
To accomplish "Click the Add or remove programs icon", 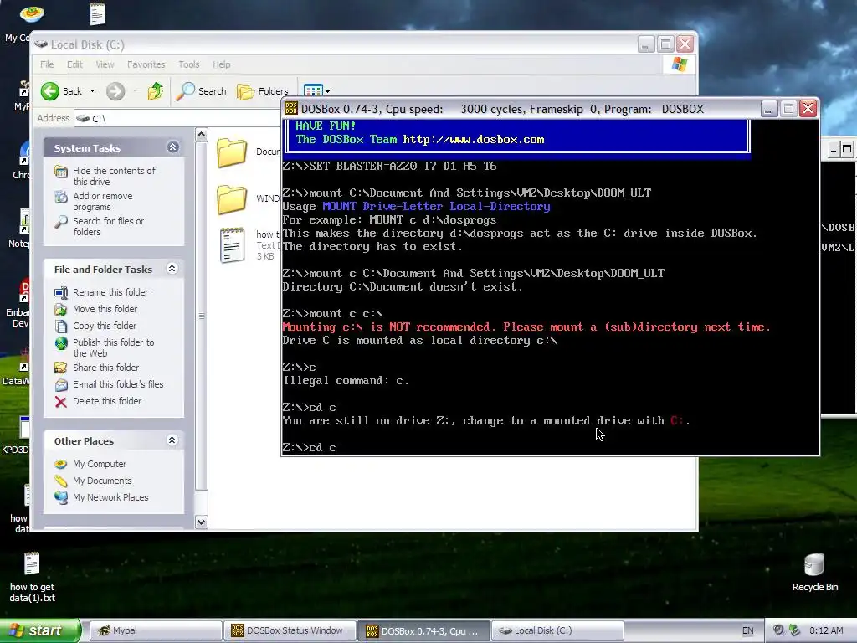I will pyautogui.click(x=61, y=197).
